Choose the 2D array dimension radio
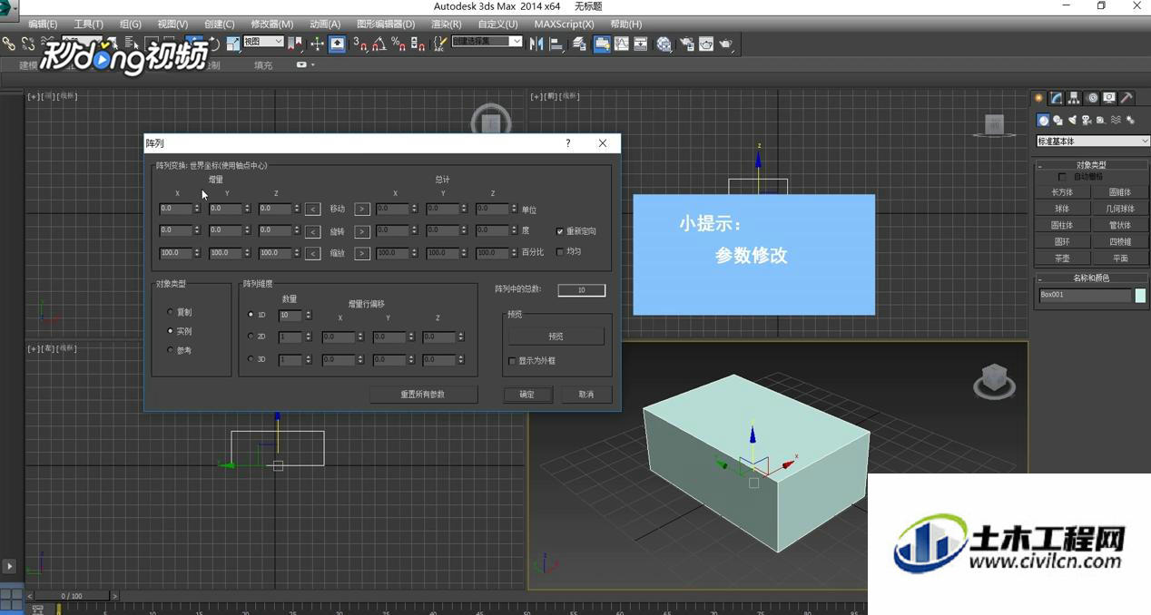Screen dimensions: 1151x615 tap(251, 337)
